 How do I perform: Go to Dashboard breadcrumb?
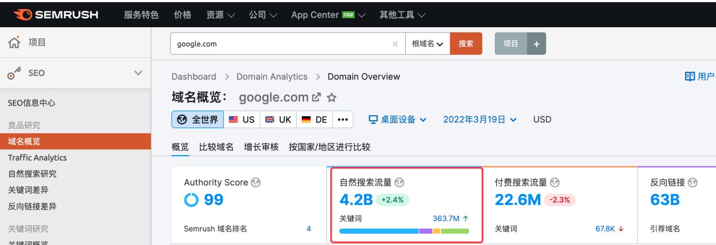coord(194,76)
